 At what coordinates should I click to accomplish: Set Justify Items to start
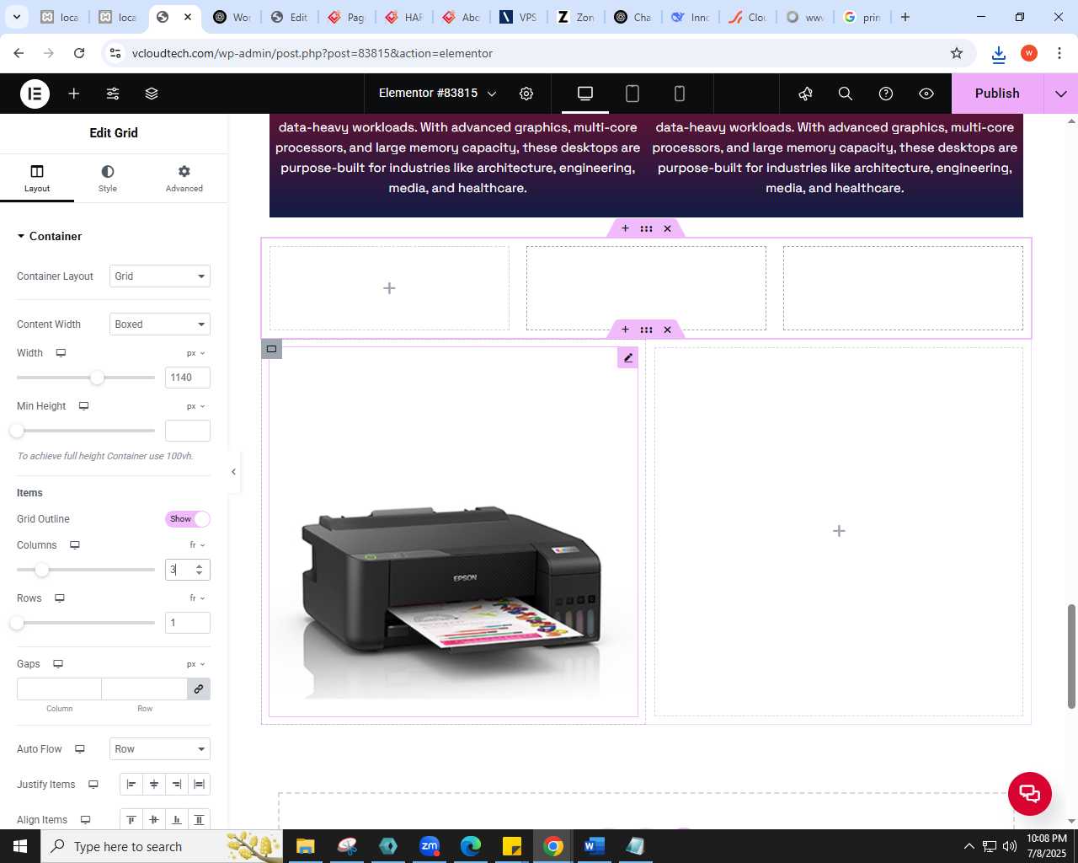tap(131, 785)
